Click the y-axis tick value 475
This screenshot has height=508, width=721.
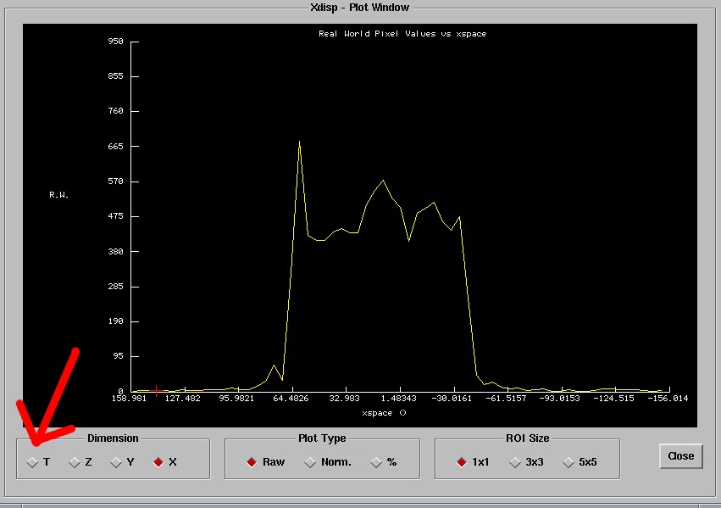click(x=115, y=216)
